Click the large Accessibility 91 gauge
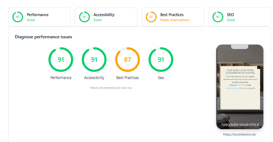Image resolution: width=273 pixels, height=142 pixels. pyautogui.click(x=94, y=59)
